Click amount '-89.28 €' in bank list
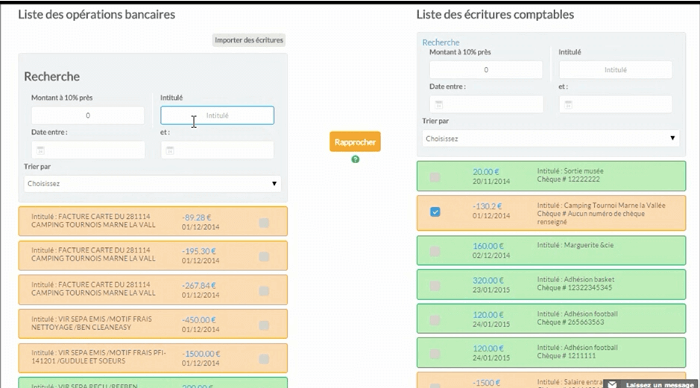 coord(196,217)
